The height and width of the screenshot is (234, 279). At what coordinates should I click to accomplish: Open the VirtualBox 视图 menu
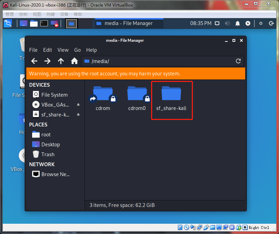click(x=37, y=14)
